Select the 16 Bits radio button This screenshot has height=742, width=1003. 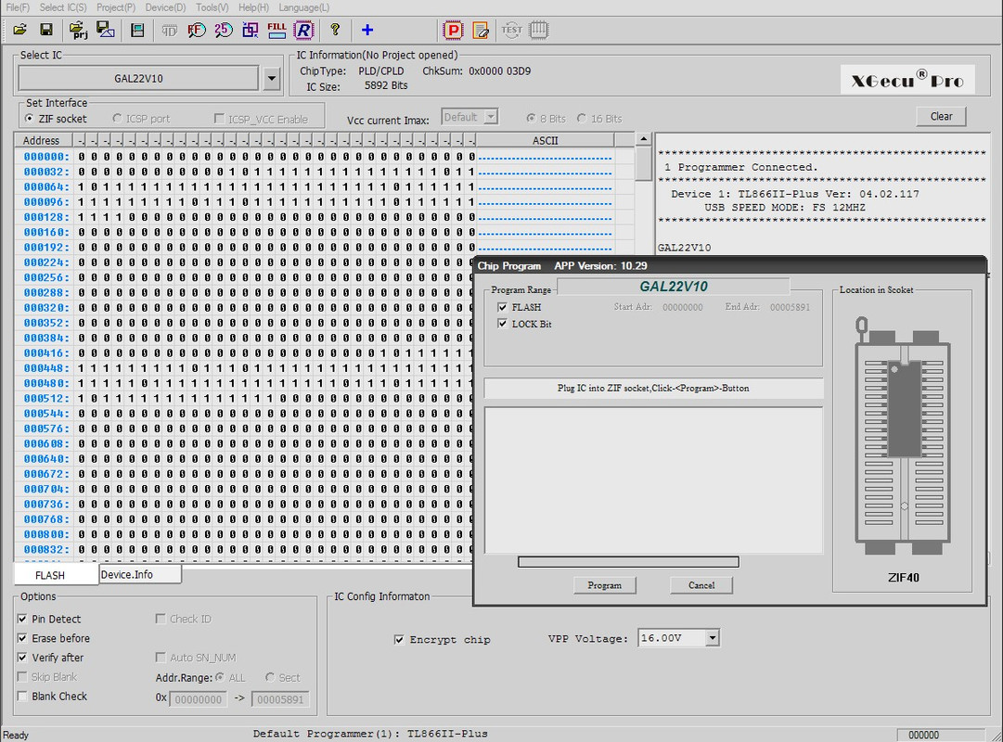582,119
